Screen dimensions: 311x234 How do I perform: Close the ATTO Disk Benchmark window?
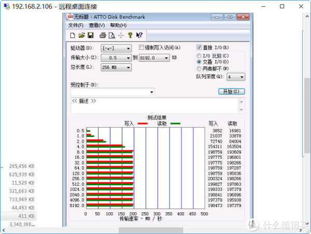(243, 17)
